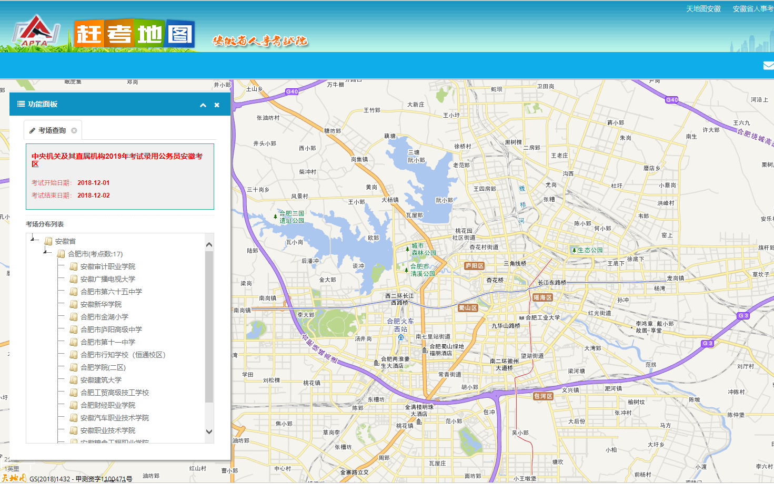Screen dimensions: 774x484
Task: Select 安徽建筑大学 exam site
Action: [101, 380]
